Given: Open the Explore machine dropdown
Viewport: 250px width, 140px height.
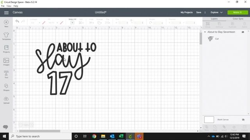Looking at the screenshot, I should [216, 12].
